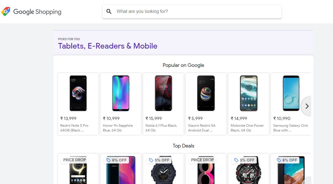Image resolution: width=333 pixels, height=184 pixels.
Task: Click the Google Shopping logo icon
Action: point(6,12)
